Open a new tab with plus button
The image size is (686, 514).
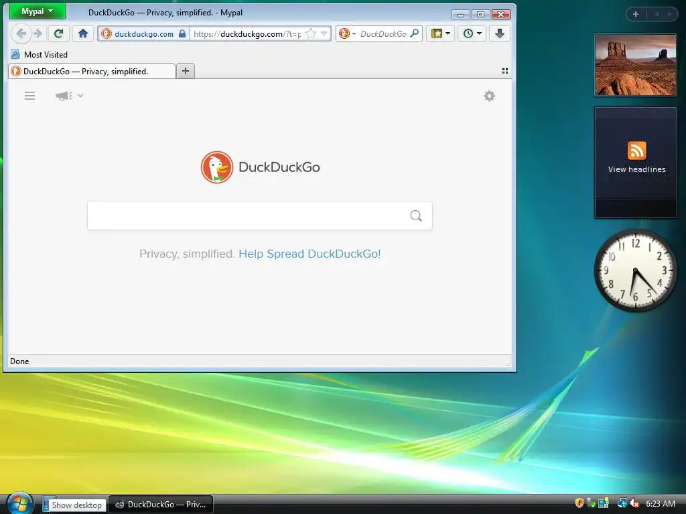186,71
